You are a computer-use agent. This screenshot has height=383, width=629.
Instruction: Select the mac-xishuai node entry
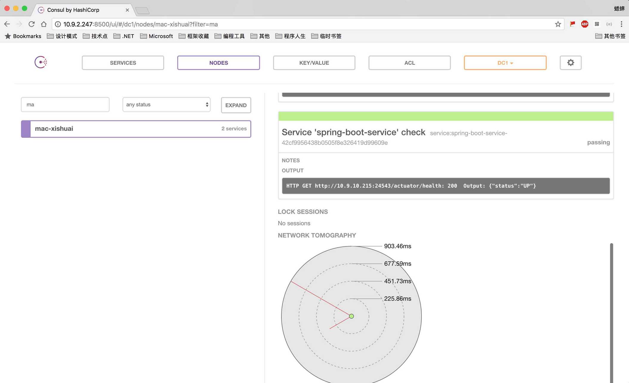pos(136,129)
